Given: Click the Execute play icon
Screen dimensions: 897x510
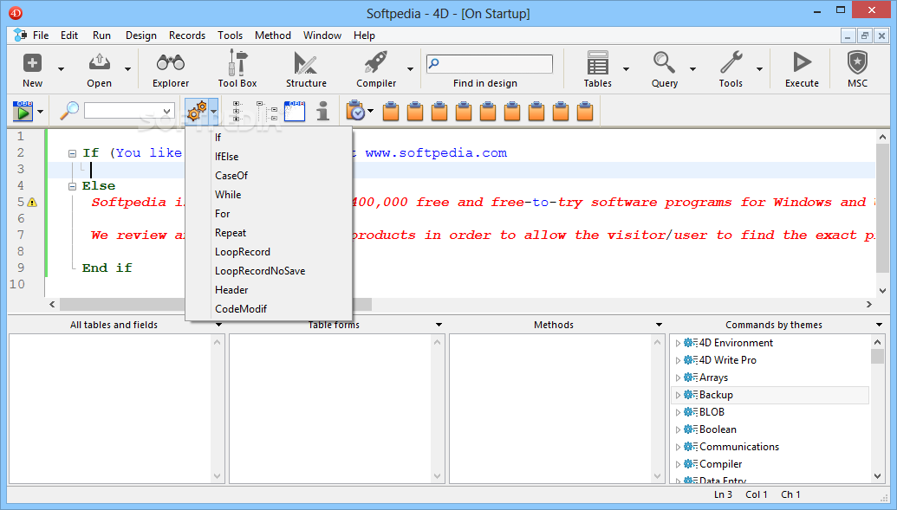Looking at the screenshot, I should 802,62.
